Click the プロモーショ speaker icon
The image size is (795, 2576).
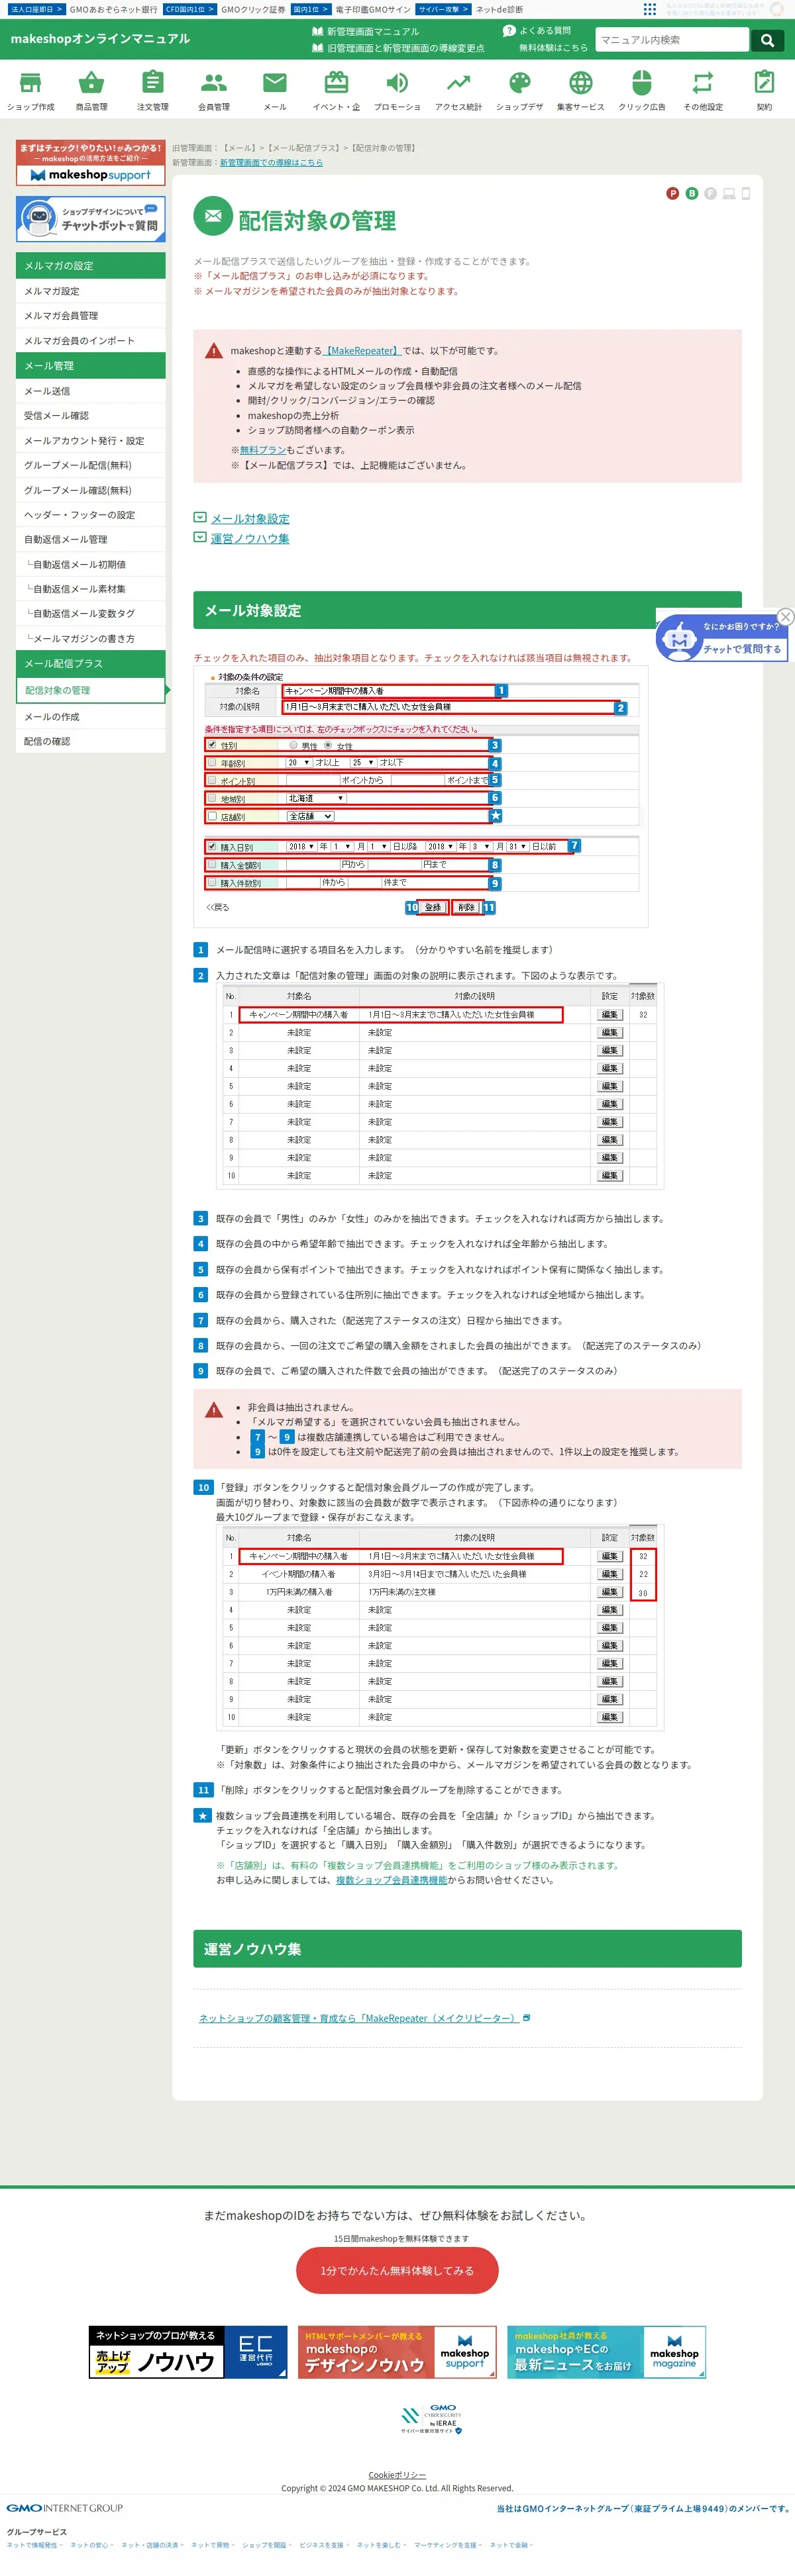coord(397,82)
